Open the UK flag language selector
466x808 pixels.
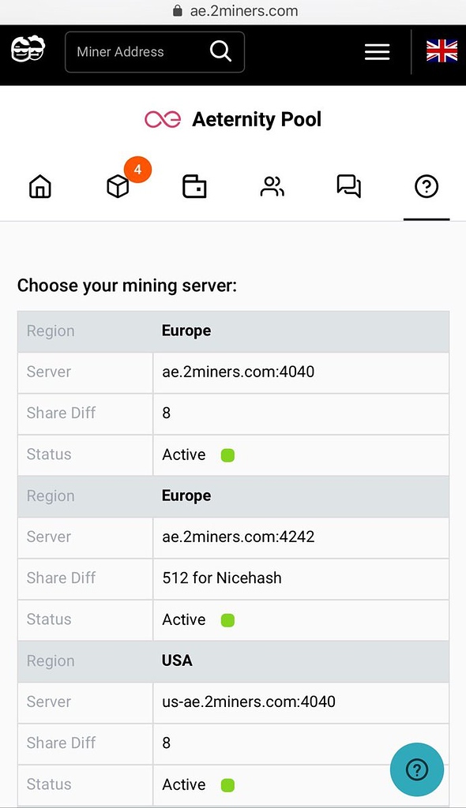pyautogui.click(x=442, y=51)
